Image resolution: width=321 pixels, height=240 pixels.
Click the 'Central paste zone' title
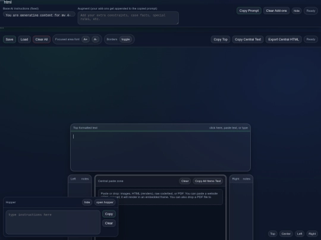click(111, 181)
